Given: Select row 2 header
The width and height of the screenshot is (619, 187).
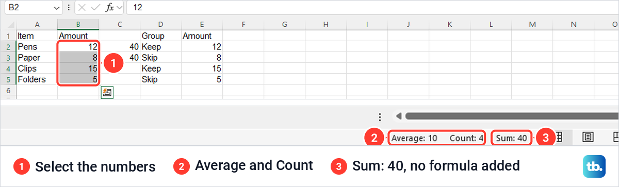Looking at the screenshot, I should (8, 47).
